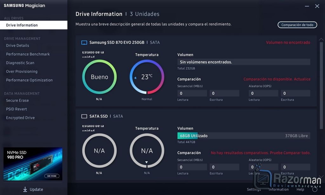Click the Total 232GB label
The image size is (325, 195).
186,68
